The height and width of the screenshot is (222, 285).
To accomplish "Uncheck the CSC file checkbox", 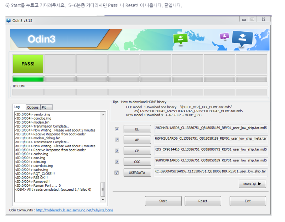I will 117,162.
